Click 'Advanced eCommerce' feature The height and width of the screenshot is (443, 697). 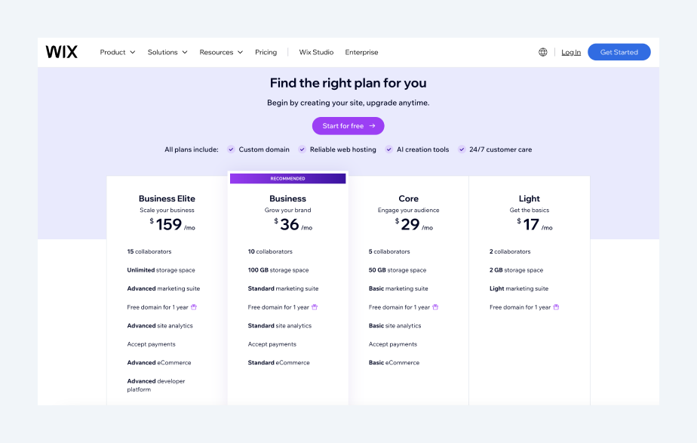coord(158,362)
